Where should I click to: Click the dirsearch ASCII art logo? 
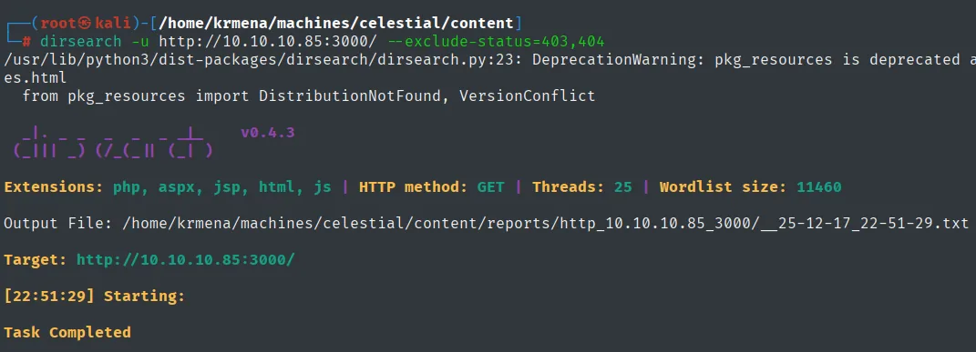coord(113,143)
